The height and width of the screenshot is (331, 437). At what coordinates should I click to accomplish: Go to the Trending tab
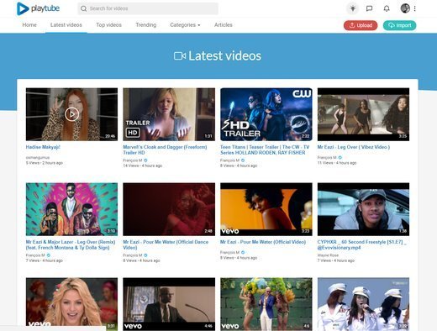click(146, 25)
